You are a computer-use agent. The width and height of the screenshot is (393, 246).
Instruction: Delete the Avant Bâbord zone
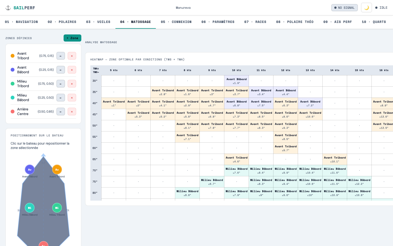click(72, 70)
